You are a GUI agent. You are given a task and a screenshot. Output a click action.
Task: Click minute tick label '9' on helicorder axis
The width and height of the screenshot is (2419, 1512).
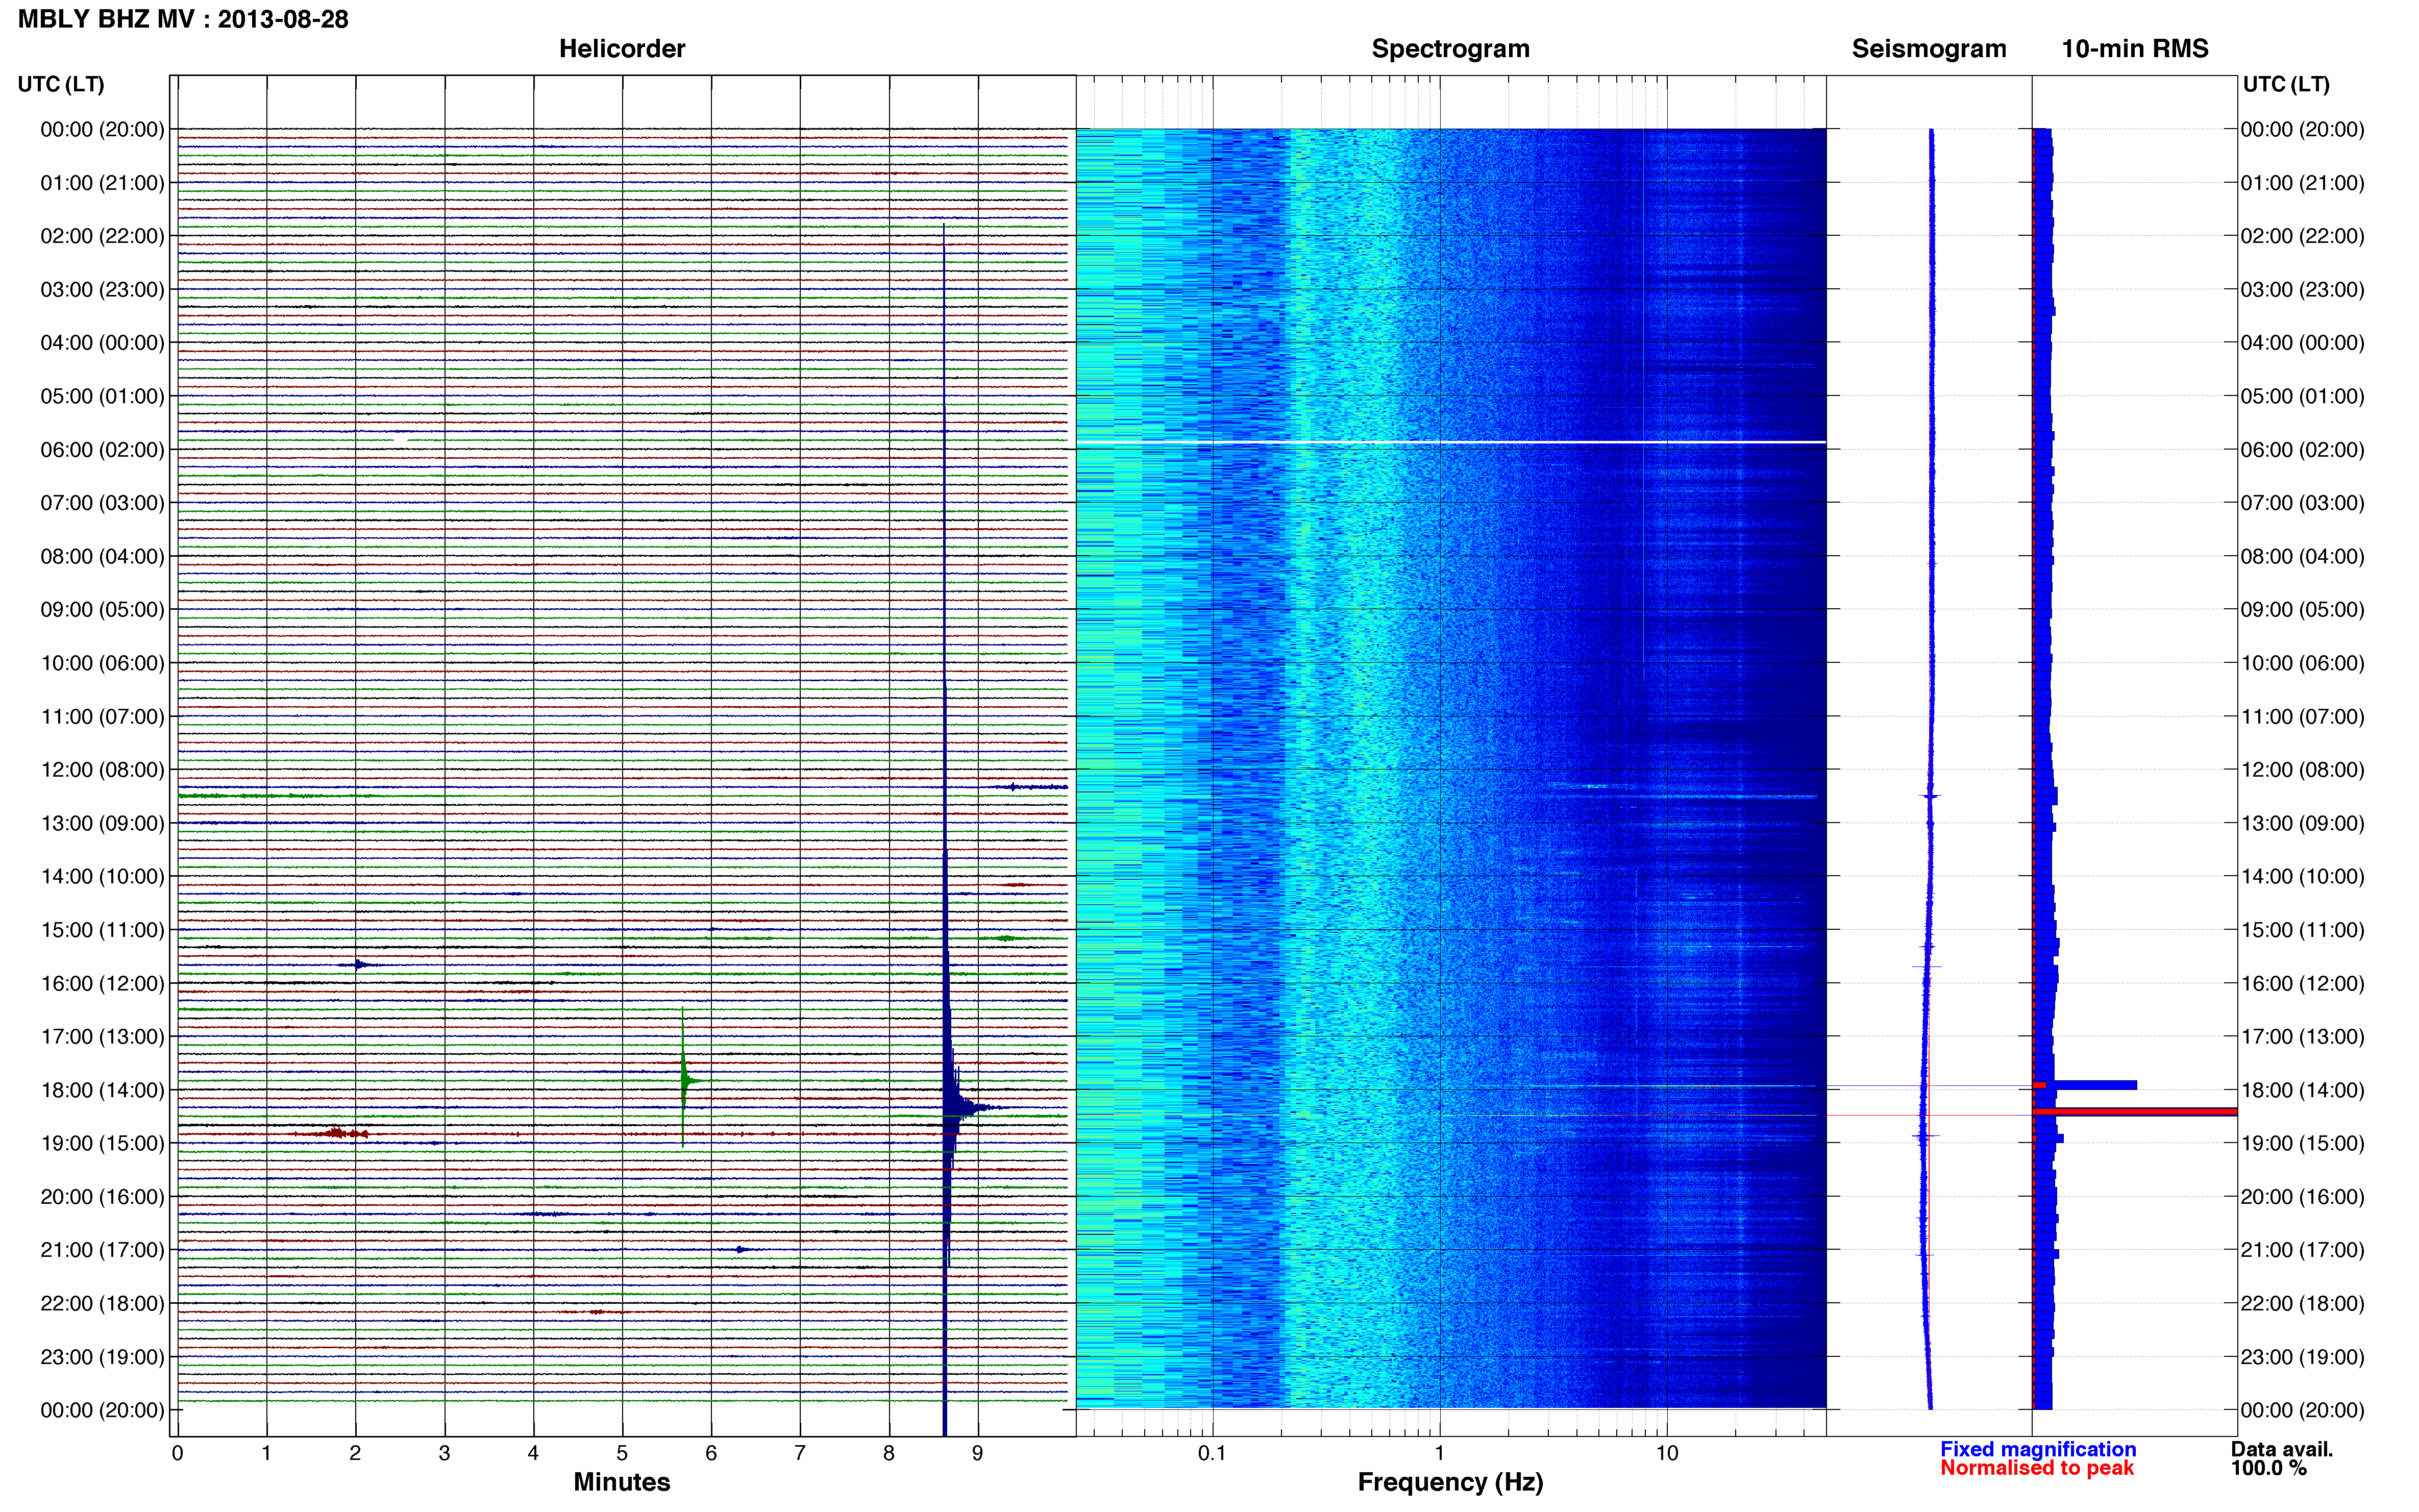click(x=978, y=1453)
